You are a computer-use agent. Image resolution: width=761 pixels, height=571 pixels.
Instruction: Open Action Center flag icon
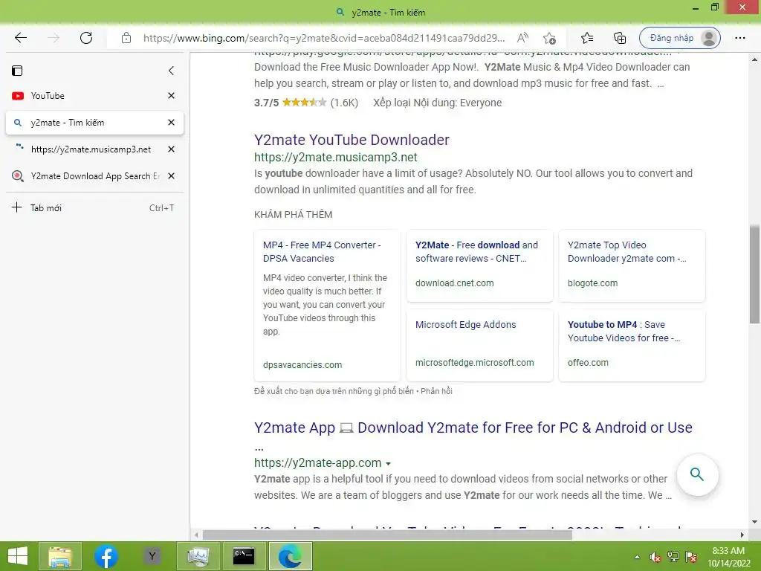[x=691, y=557]
